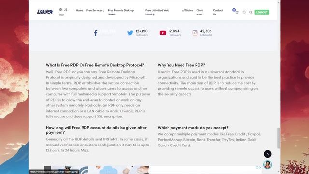
Task: Open the Twitter followers link
Action: click(x=138, y=33)
